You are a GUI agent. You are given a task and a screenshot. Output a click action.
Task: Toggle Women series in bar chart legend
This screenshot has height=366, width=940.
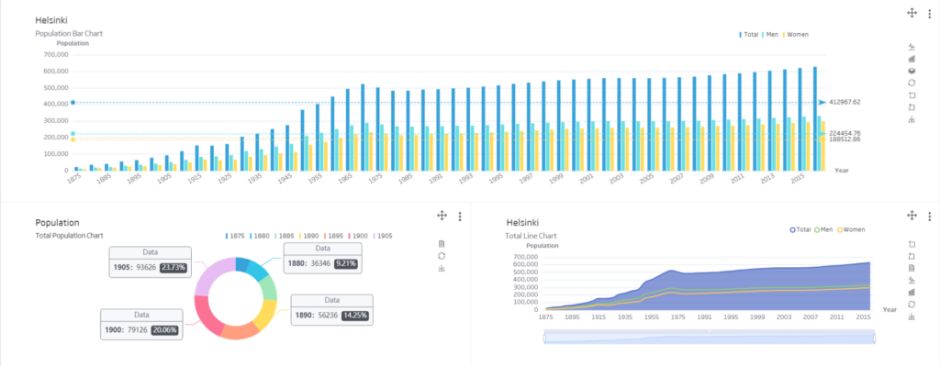coord(795,35)
